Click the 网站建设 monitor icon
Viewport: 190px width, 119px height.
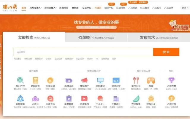[100, 80]
